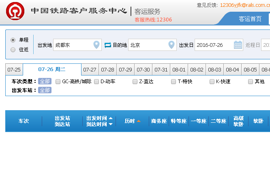Click 全部 button for 出发车站

point(45,90)
